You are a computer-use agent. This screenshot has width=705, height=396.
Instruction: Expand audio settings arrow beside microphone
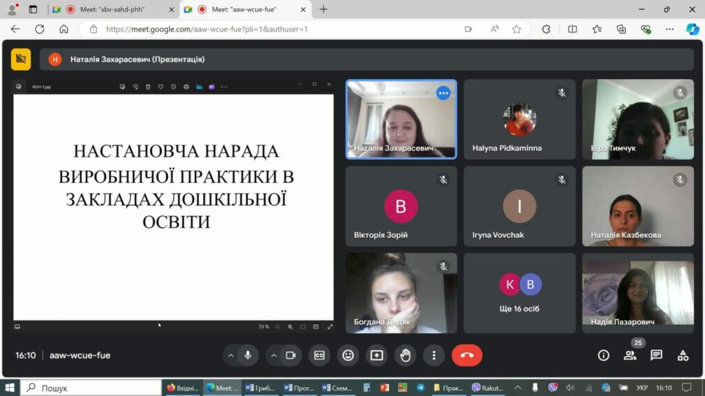[231, 355]
